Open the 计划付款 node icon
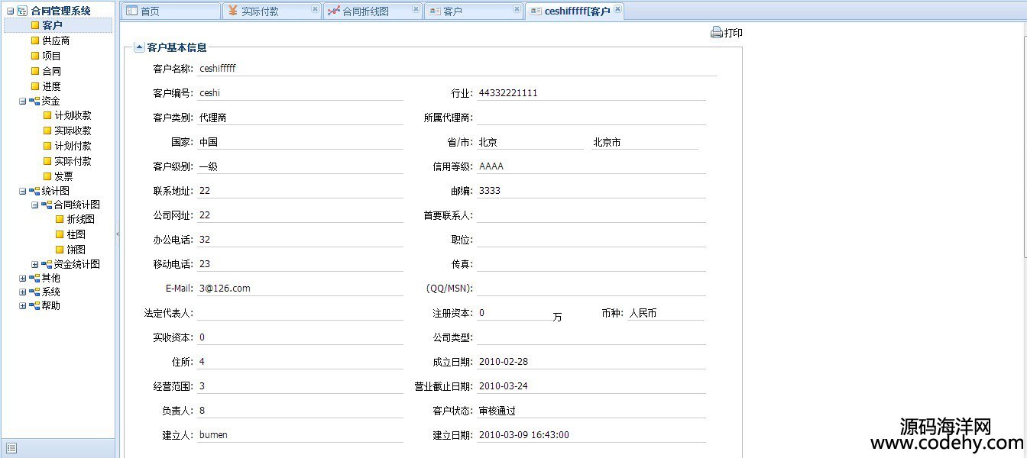 (x=47, y=146)
